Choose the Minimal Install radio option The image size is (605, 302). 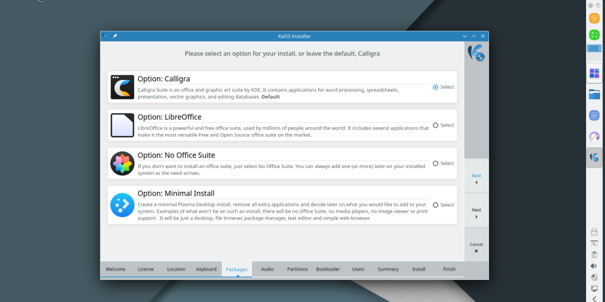[x=435, y=205]
